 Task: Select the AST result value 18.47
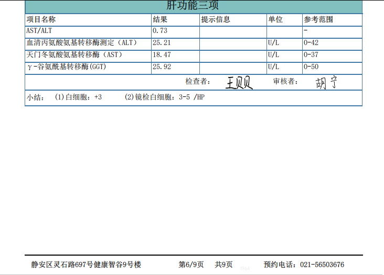pyautogui.click(x=162, y=55)
